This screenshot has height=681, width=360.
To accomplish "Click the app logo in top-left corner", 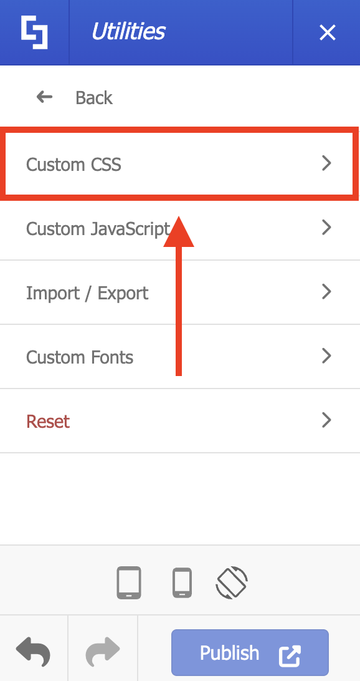I will pyautogui.click(x=34, y=32).
